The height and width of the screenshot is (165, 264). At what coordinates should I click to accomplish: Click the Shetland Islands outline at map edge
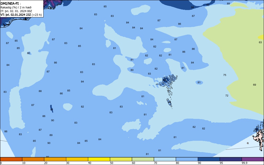tap(259, 135)
